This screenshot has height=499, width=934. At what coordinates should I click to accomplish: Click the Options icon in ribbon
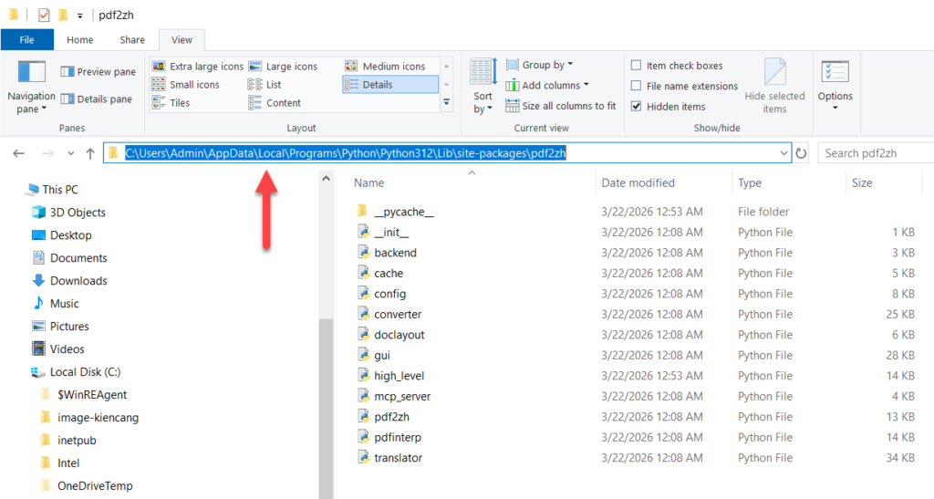point(835,73)
